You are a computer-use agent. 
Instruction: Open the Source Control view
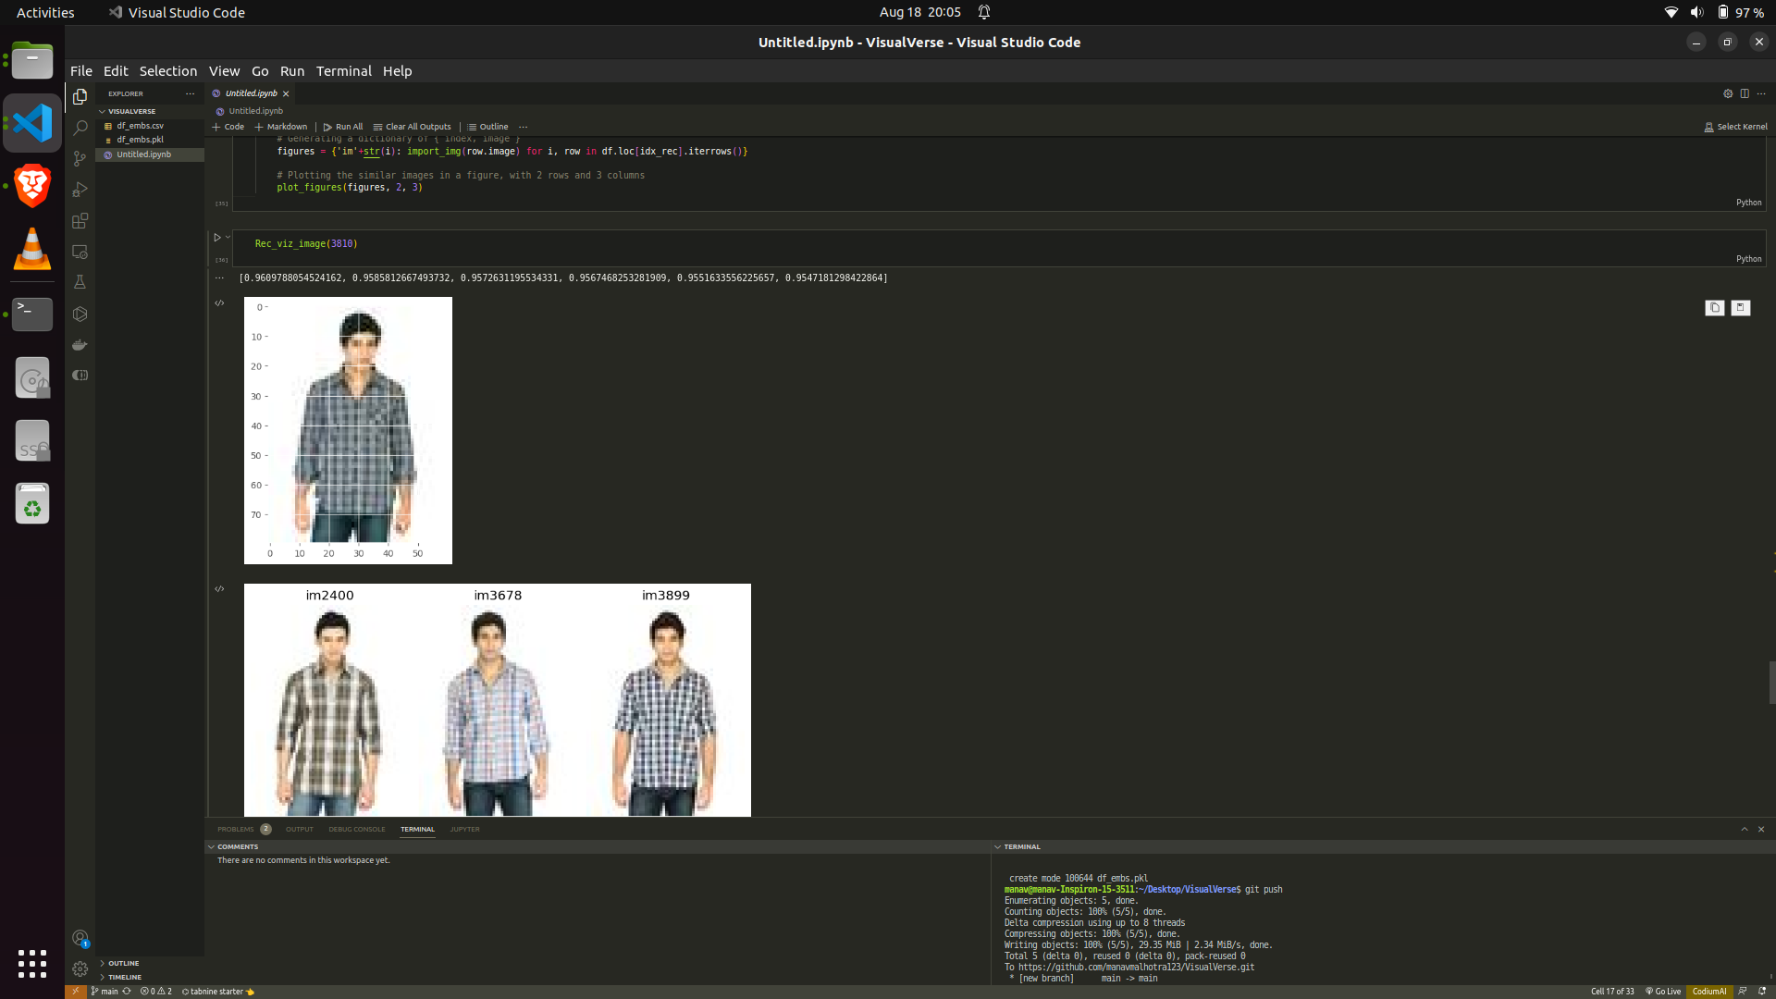pos(80,158)
